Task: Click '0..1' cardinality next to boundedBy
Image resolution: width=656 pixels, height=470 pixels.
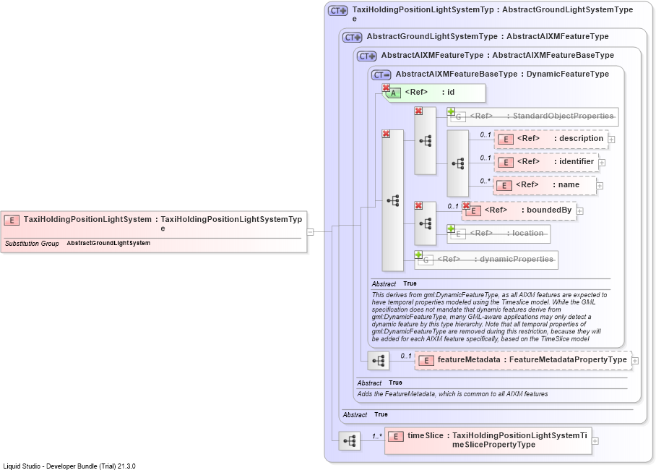Action: (453, 207)
